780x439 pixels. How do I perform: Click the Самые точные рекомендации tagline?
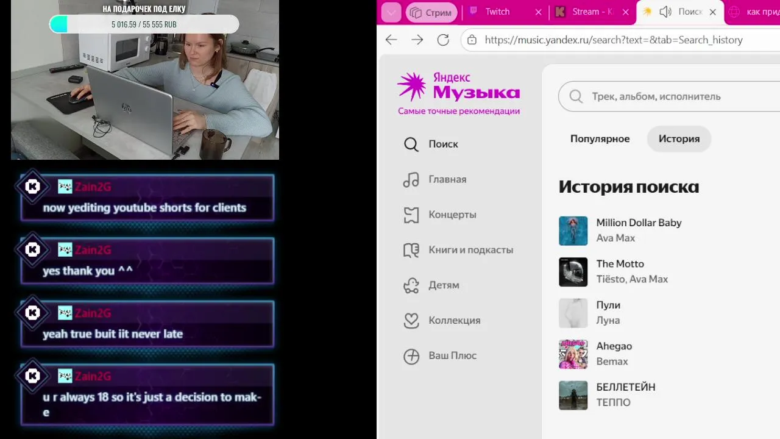(459, 111)
